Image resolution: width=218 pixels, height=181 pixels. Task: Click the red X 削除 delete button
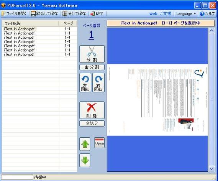tap(92, 110)
